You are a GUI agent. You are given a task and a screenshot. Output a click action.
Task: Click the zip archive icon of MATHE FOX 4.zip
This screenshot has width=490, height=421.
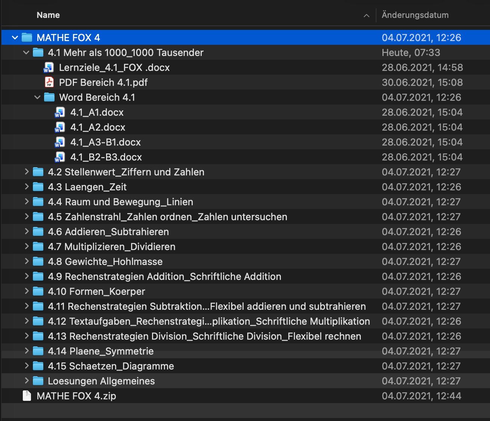coord(27,396)
